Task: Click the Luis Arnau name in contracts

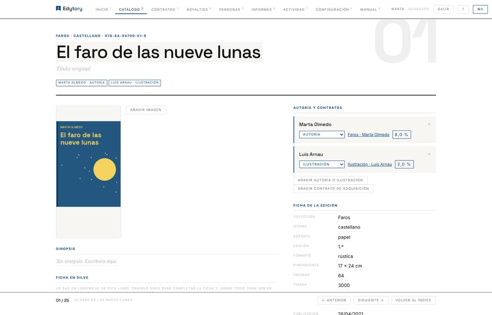Action: pyautogui.click(x=311, y=154)
